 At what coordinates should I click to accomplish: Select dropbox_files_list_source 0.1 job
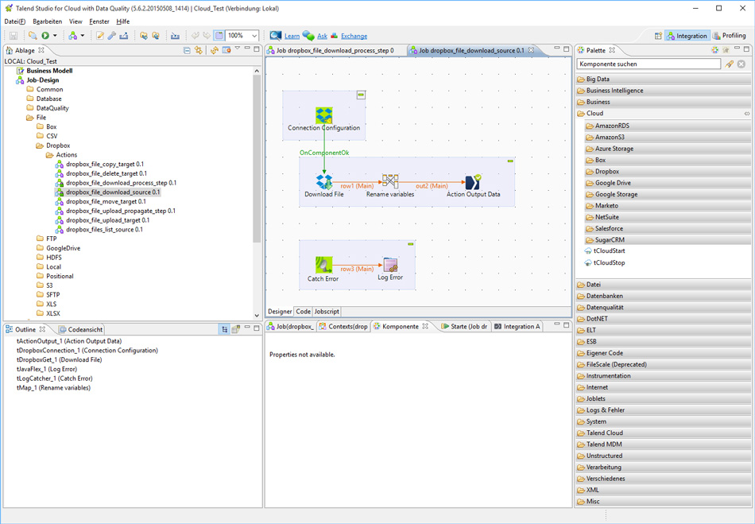pos(99,230)
